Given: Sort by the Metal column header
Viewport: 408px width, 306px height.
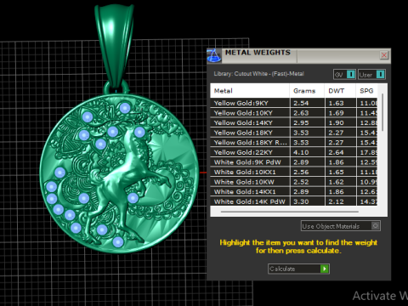Looking at the screenshot, I should [x=250, y=91].
